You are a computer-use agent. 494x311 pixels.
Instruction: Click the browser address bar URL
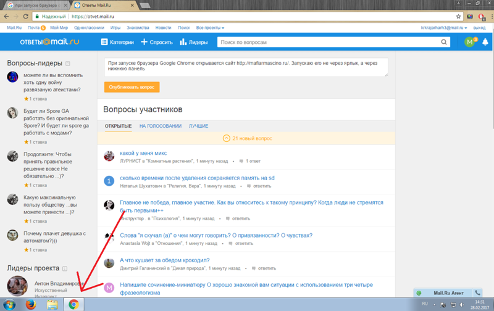93,17
